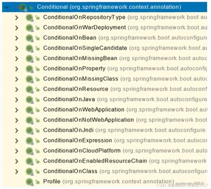Click the annotation icon beside ConditionalOnCloudPlatform
Screen dimensions: 211x189
(29, 151)
